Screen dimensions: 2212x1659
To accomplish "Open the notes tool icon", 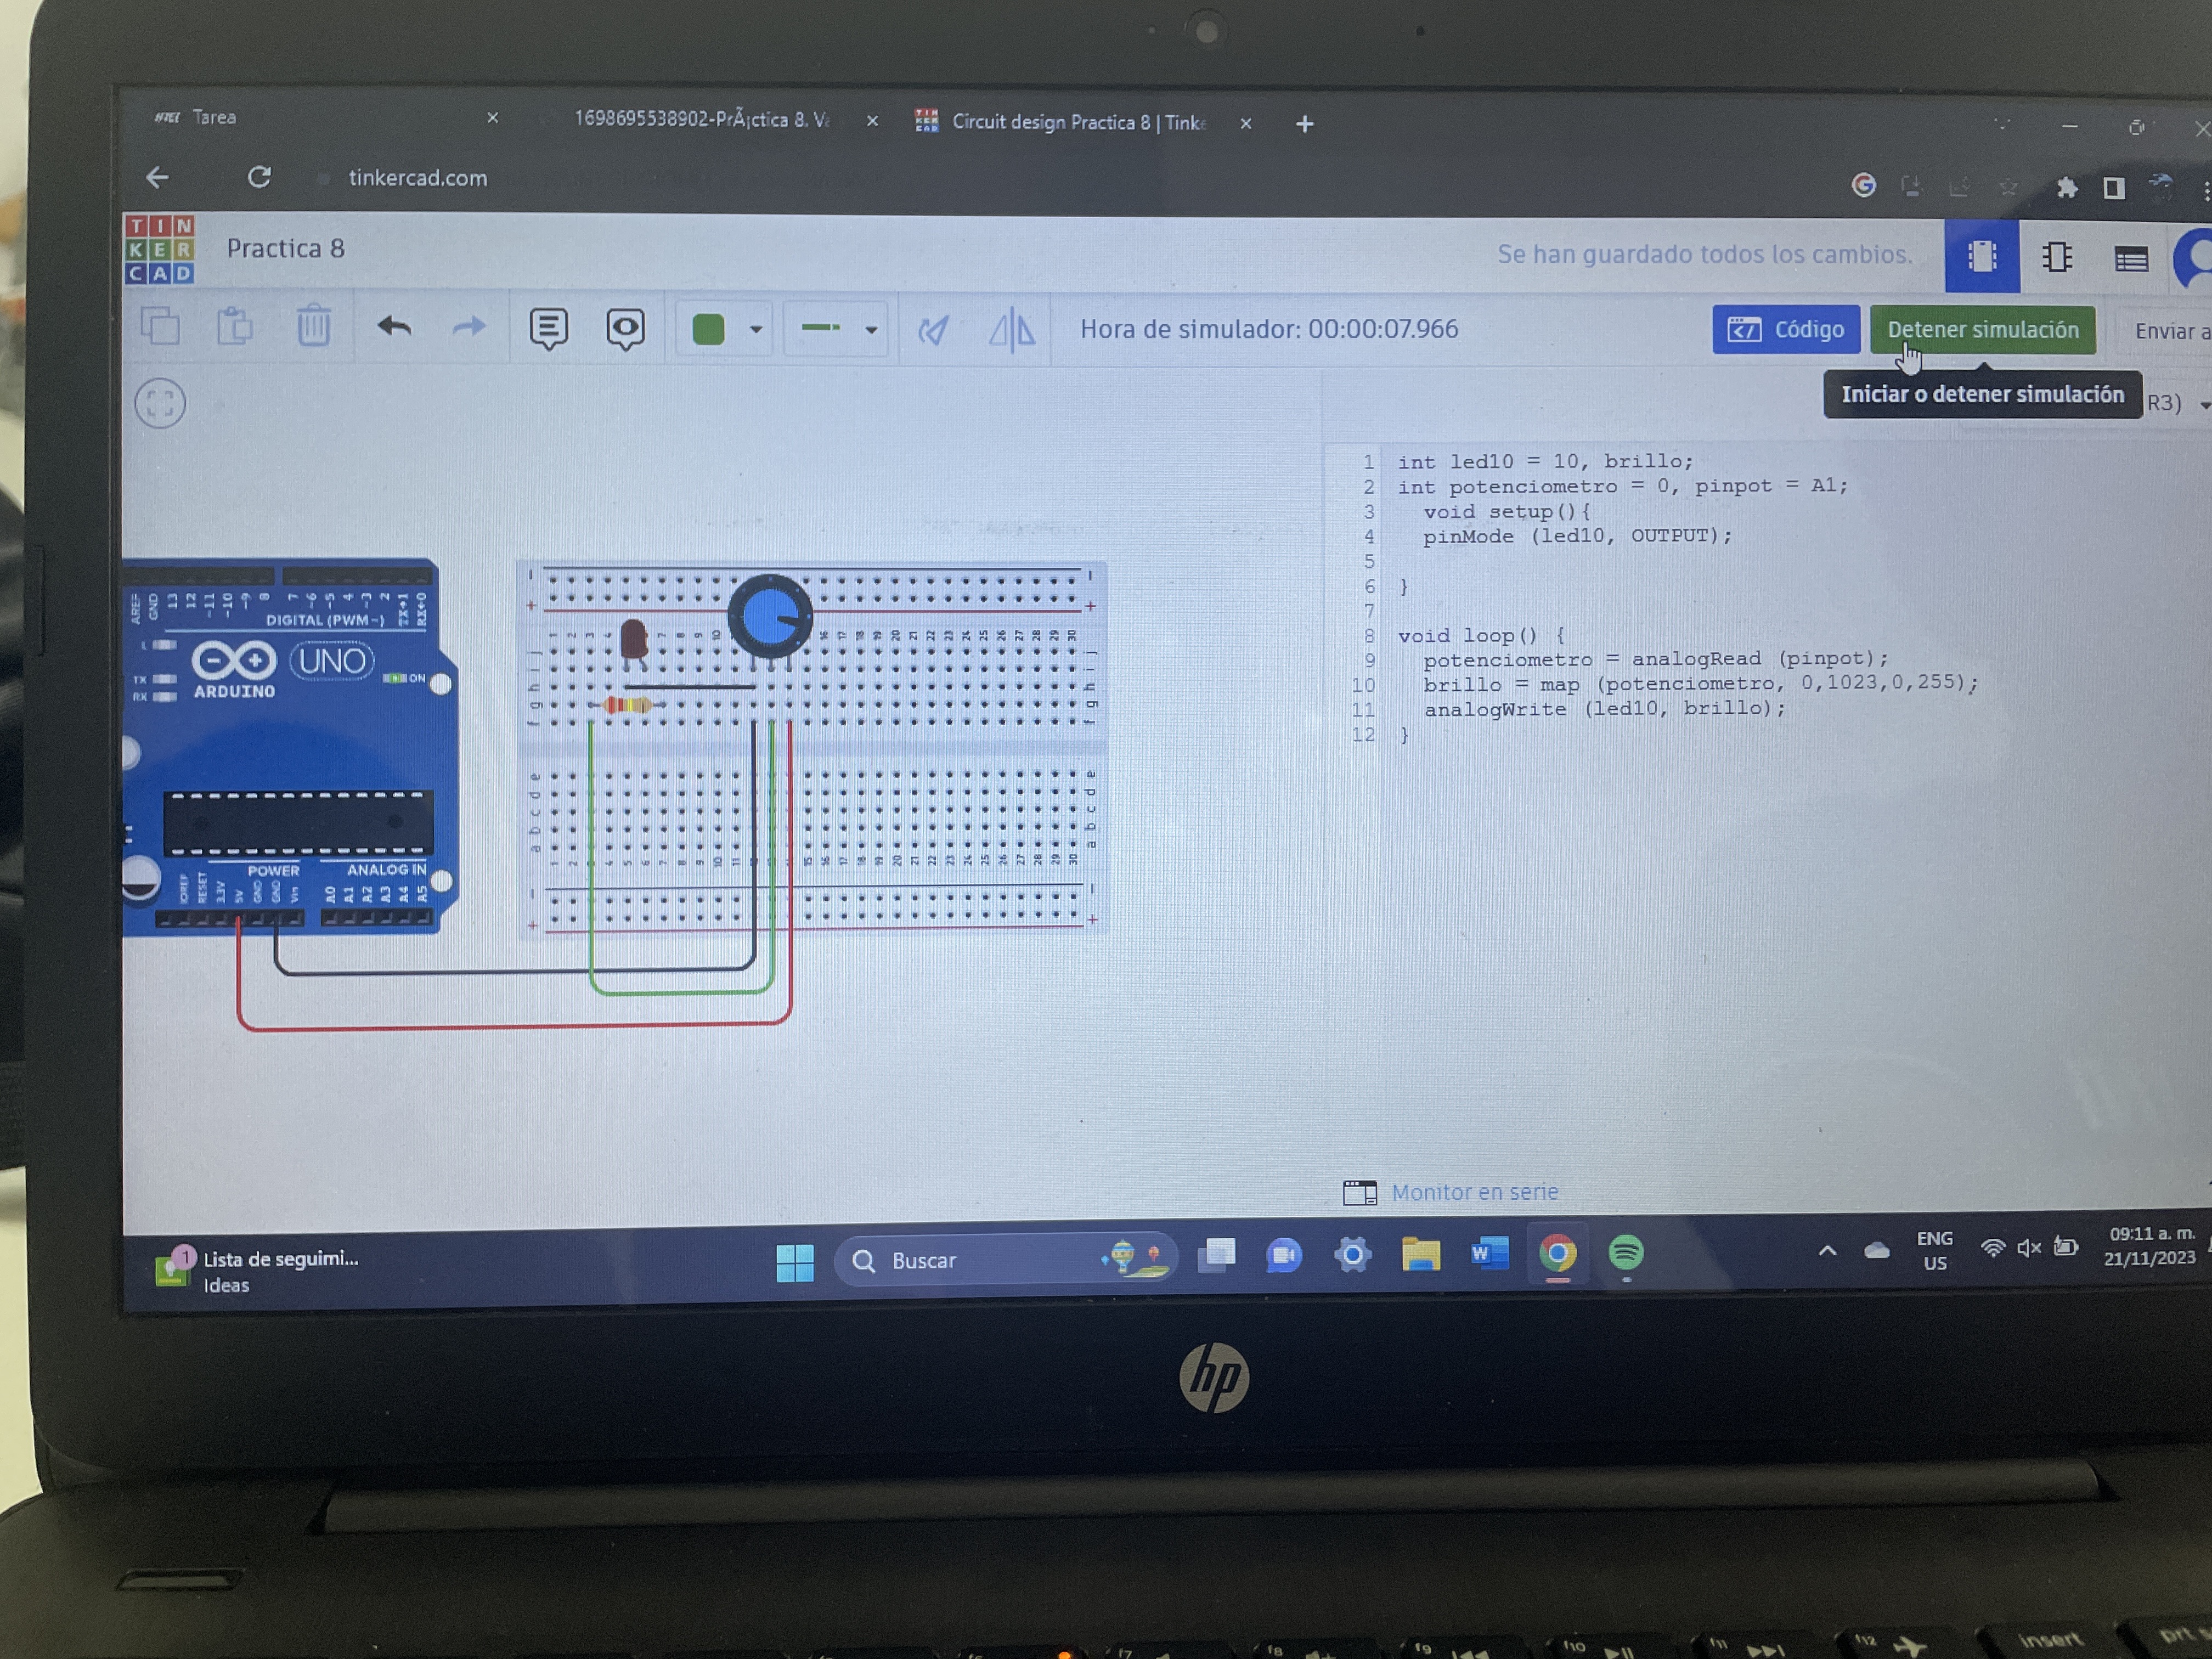I will 548,328.
